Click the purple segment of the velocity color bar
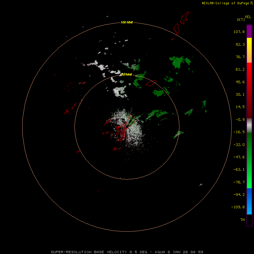This screenshot has height=254, width=254. tap(249, 31)
